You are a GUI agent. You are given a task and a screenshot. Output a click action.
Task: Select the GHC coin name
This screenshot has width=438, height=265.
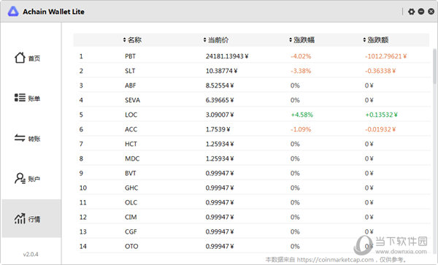tap(131, 188)
